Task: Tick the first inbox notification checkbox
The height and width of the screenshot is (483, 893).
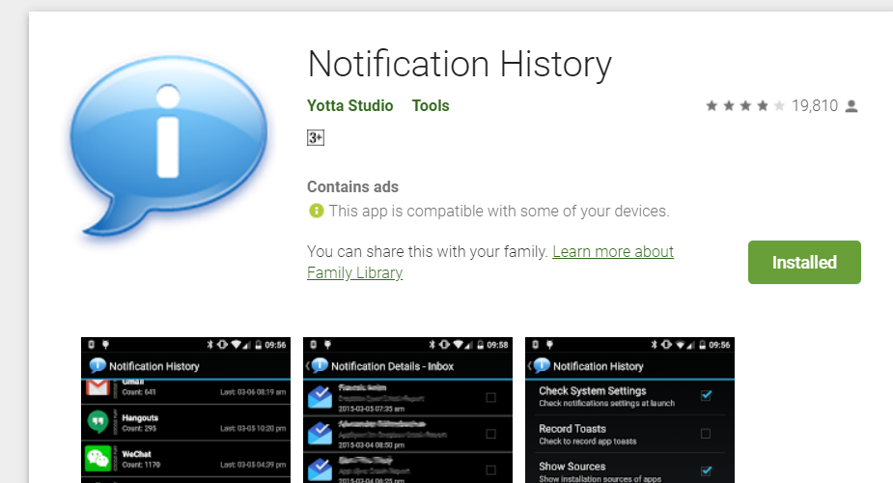Action: (x=491, y=398)
